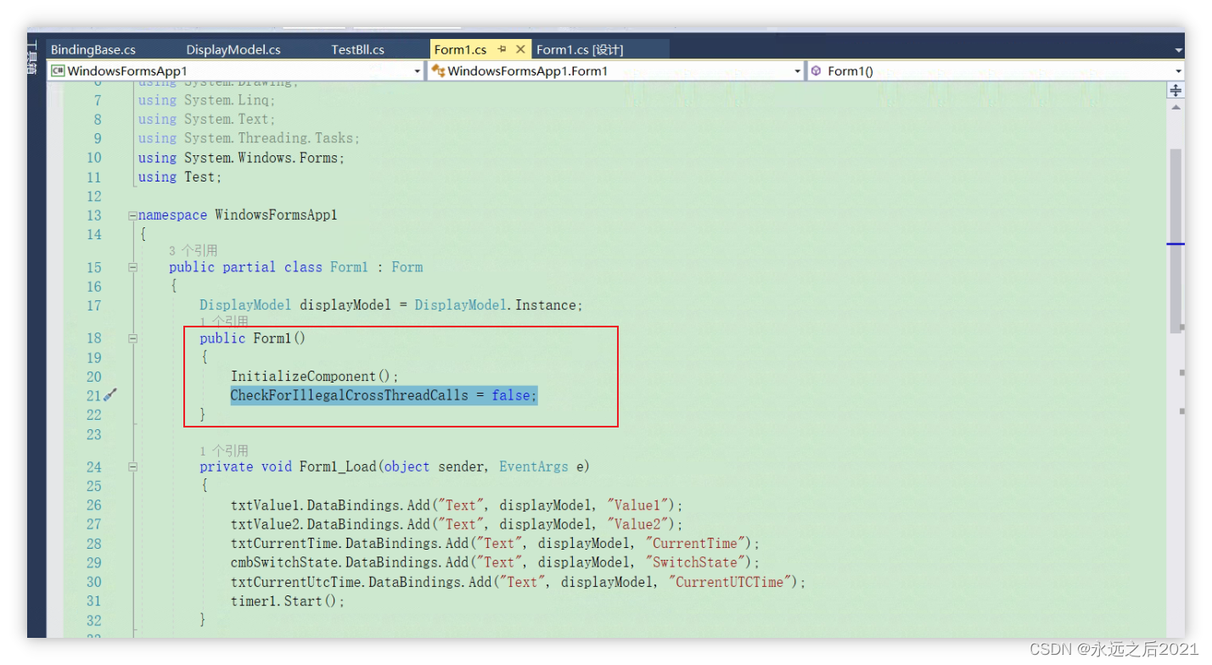Viewport: 1212px width, 665px height.
Task: Open the Form1() members dropdown
Action: (x=1178, y=70)
